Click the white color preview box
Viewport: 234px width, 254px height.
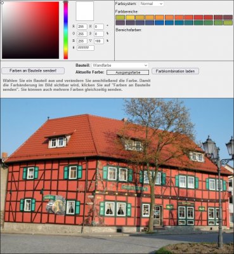pos(85,11)
